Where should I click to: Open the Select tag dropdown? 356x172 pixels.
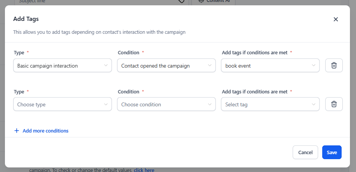(x=270, y=104)
